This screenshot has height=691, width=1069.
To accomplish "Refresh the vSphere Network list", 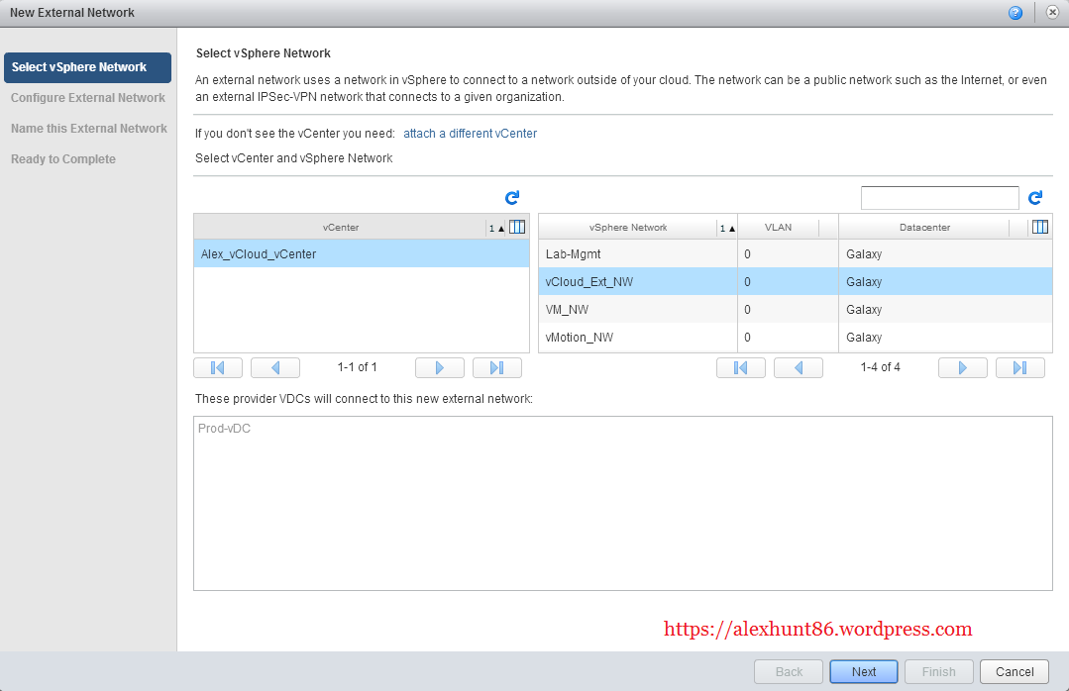I will click(x=1035, y=198).
